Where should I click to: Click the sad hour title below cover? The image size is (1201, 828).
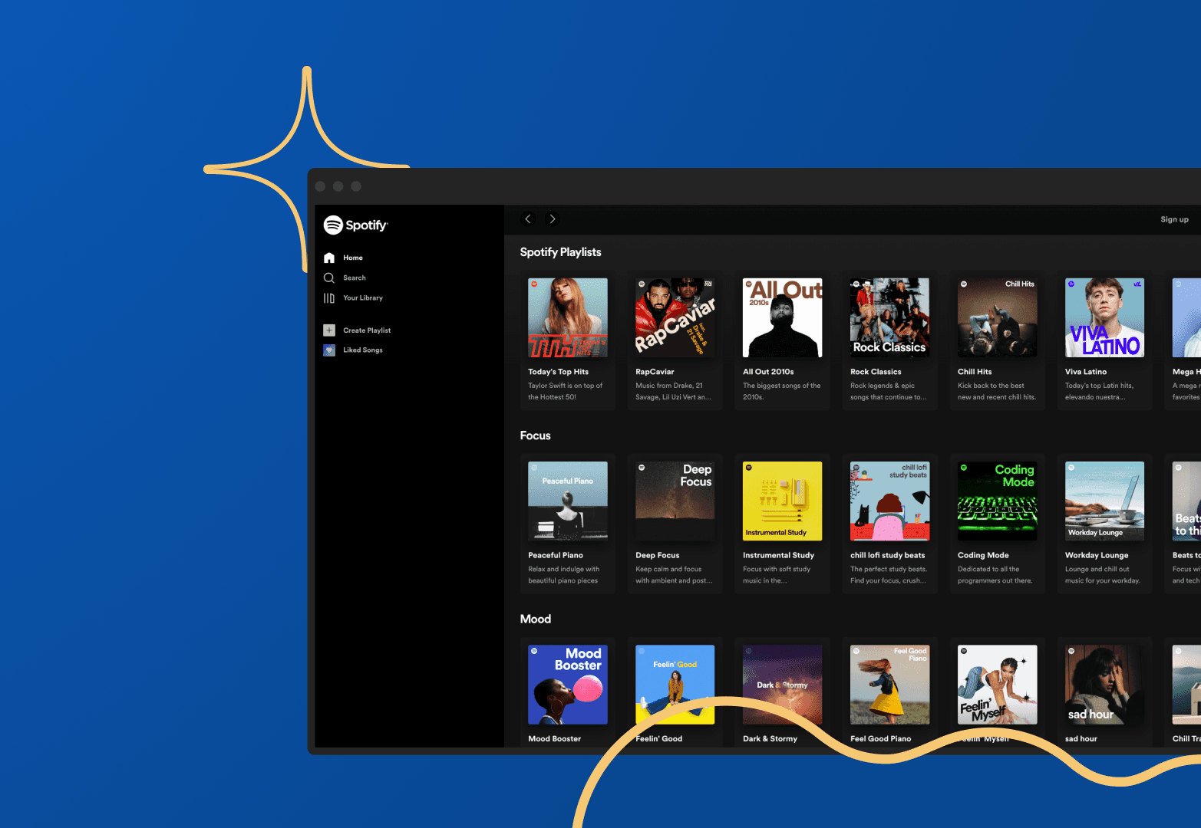(x=1081, y=739)
